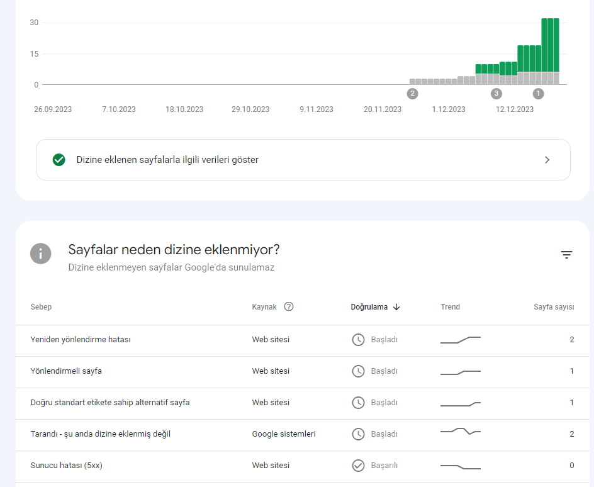Open 'Doğru standart etikete sahip alternatif sayfa' row

(x=302, y=403)
